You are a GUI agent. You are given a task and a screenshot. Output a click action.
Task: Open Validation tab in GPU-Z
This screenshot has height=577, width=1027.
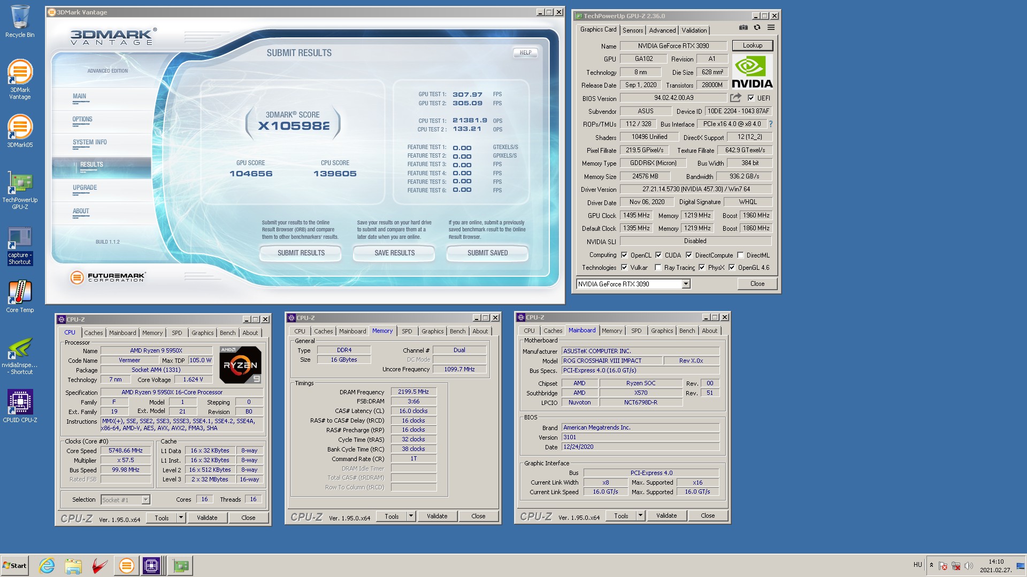(694, 30)
